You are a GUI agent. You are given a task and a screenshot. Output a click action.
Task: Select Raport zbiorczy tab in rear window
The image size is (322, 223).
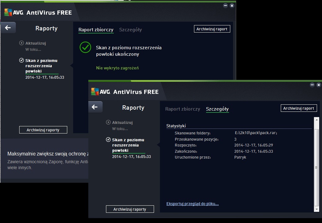96,30
